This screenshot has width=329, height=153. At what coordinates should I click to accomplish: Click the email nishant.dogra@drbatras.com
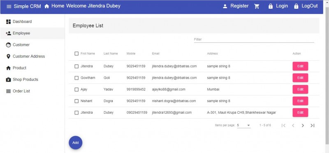tap(174, 101)
